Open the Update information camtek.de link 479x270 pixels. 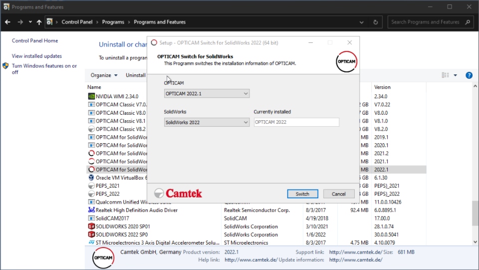click(x=356, y=260)
